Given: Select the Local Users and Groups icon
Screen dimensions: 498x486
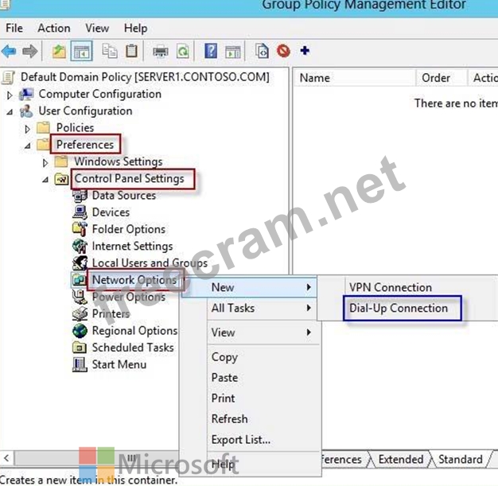Looking at the screenshot, I should pos(80,263).
